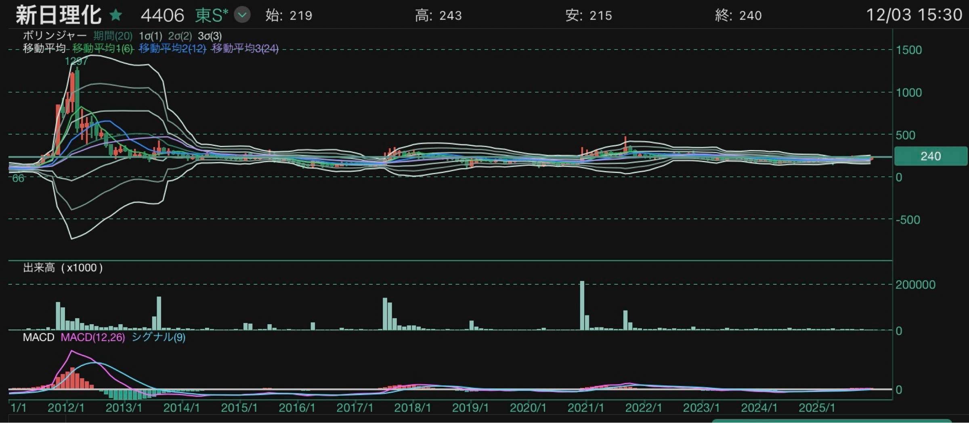This screenshot has height=423, width=969.
Task: Click the 移動平均3(24) legend entry
Action: 245,48
